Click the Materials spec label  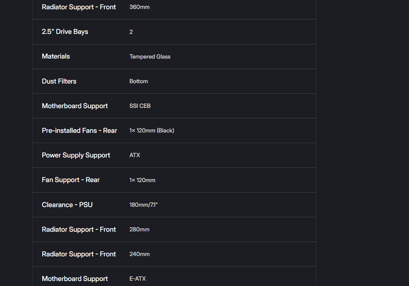(x=56, y=56)
